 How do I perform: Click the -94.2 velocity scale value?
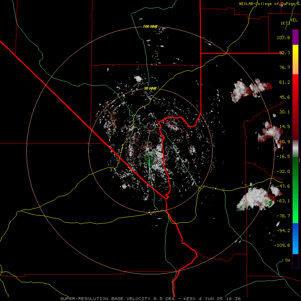(x=283, y=230)
